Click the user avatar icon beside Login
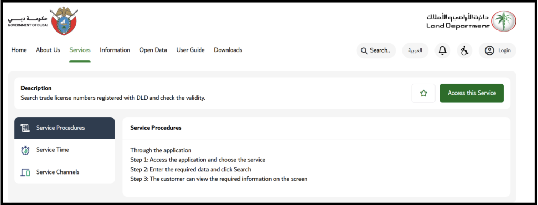538x205 pixels. [x=489, y=50]
